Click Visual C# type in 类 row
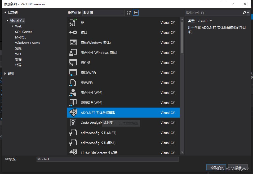Image resolution: width=253 pixels, height=174 pixels. [x=167, y=22]
